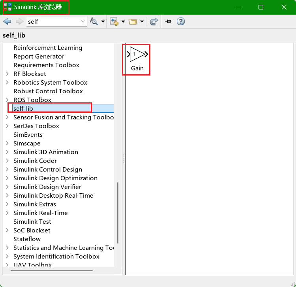The width and height of the screenshot is (296, 287).
Task: Select Simscape label in tree
Action: coord(27,143)
